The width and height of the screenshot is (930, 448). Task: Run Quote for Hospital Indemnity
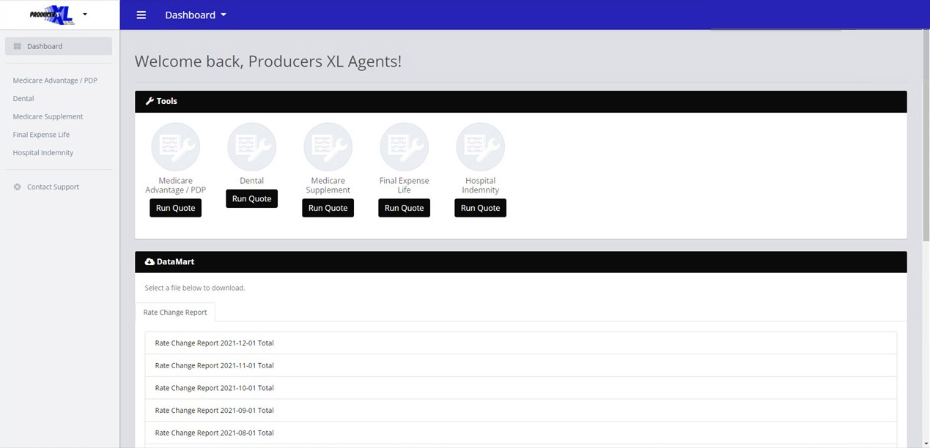coord(480,208)
